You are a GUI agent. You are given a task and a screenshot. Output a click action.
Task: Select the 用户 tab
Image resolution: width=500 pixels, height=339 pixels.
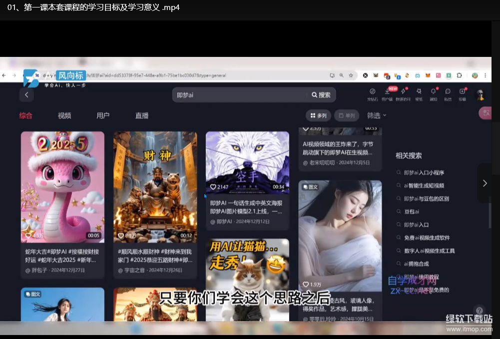(103, 115)
